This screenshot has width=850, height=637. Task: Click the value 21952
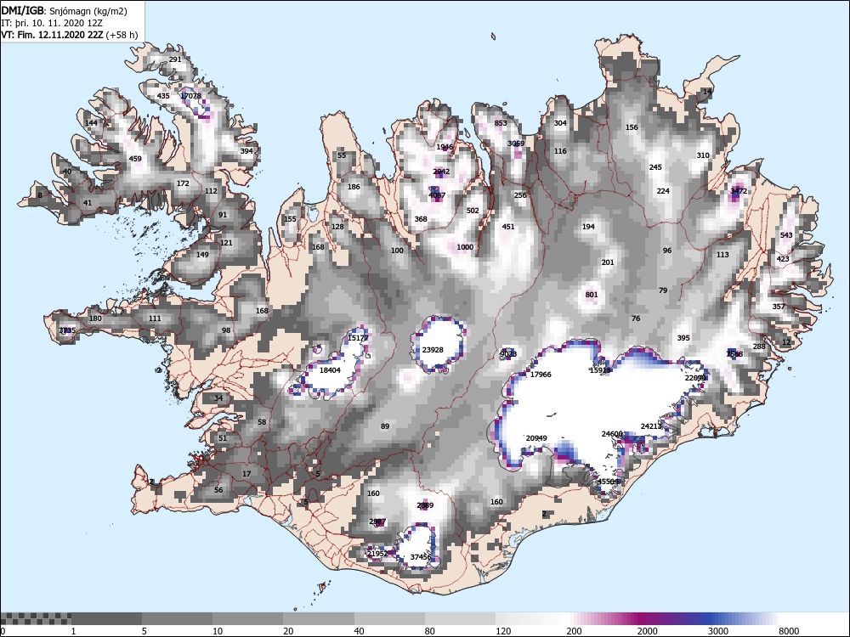pyautogui.click(x=377, y=554)
